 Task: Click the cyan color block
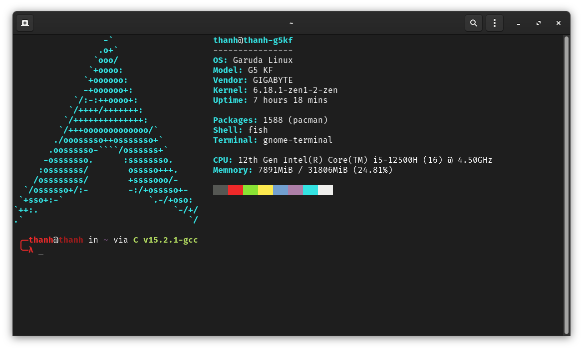[x=310, y=190]
